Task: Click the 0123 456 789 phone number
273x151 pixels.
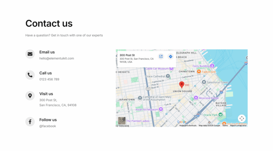Action: coord(49,79)
